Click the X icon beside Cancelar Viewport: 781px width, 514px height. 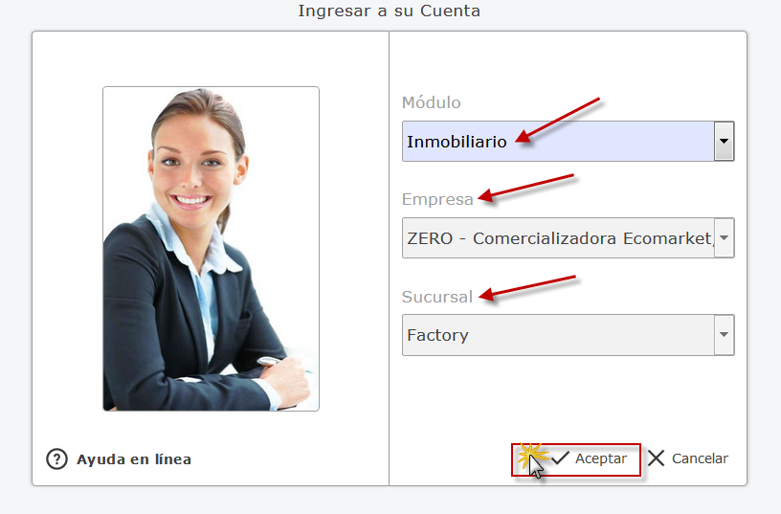[656, 458]
